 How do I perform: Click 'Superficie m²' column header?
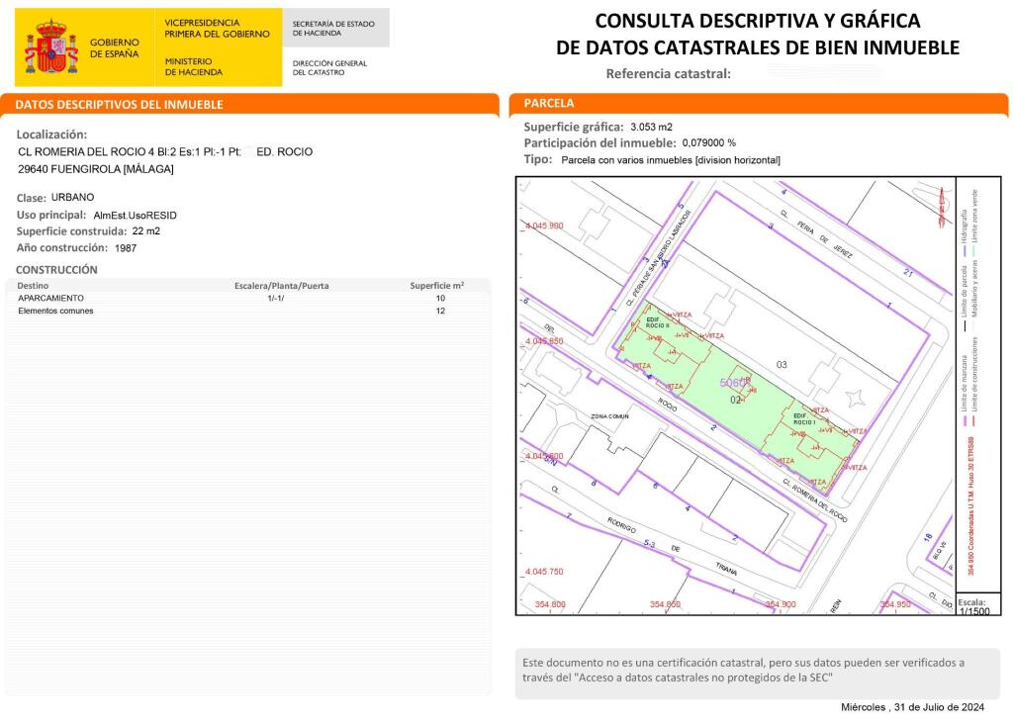coord(436,286)
